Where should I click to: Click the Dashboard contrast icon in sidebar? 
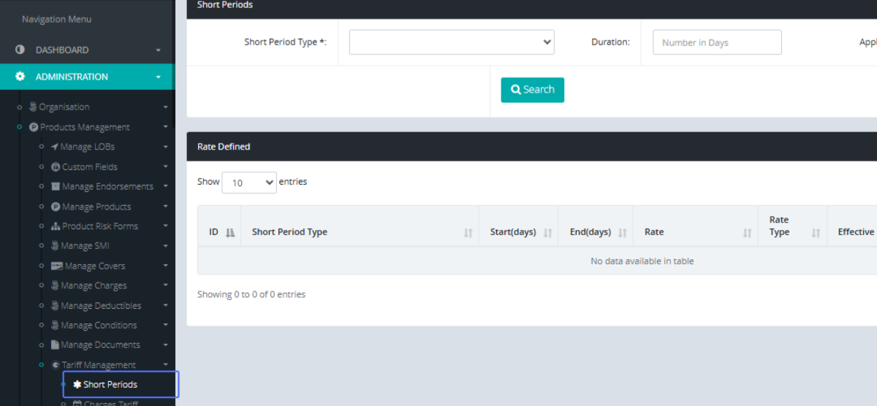20,50
